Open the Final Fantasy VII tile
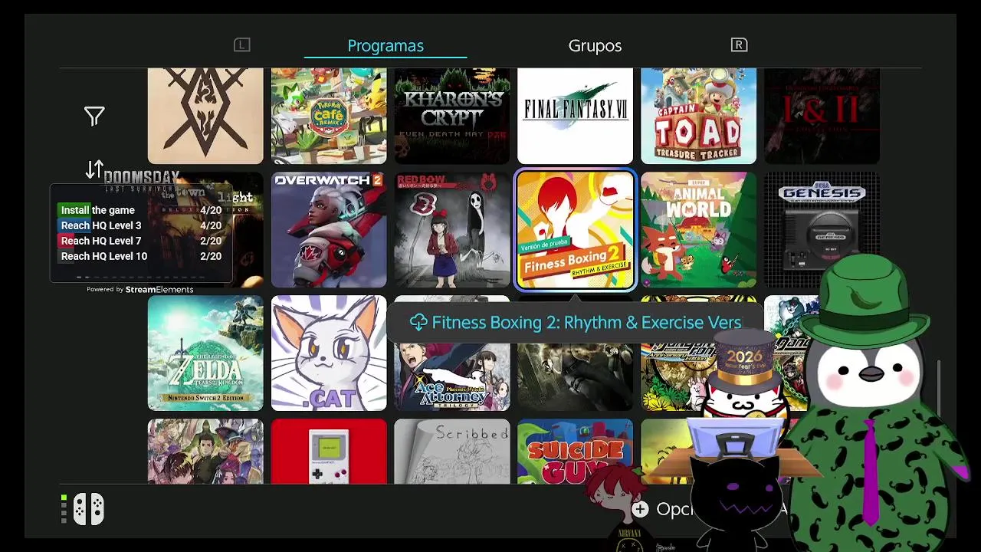This screenshot has height=552, width=981. pos(576,116)
